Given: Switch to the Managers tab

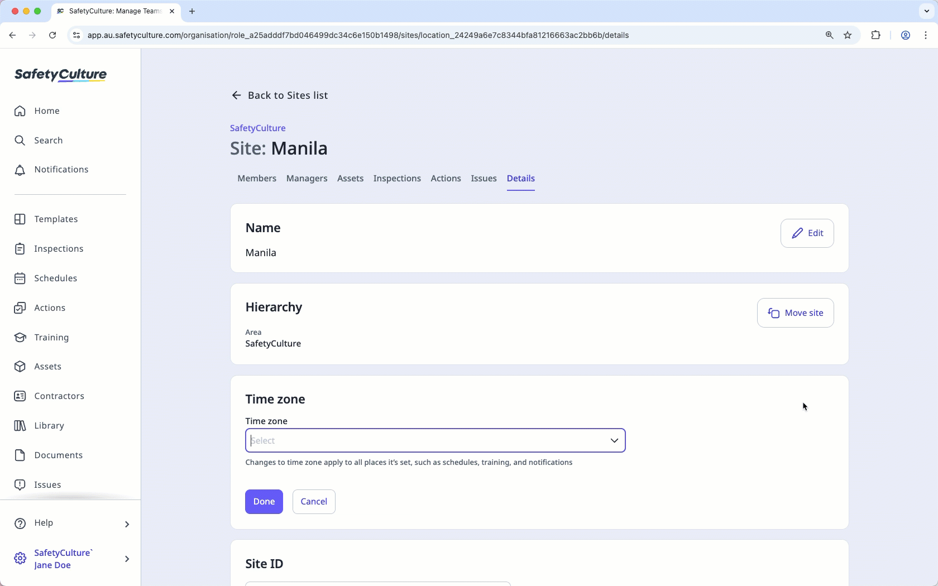Looking at the screenshot, I should (x=307, y=179).
